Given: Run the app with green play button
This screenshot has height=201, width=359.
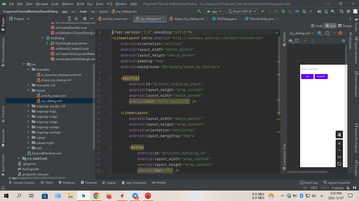Looking at the screenshot, I should (x=263, y=11).
